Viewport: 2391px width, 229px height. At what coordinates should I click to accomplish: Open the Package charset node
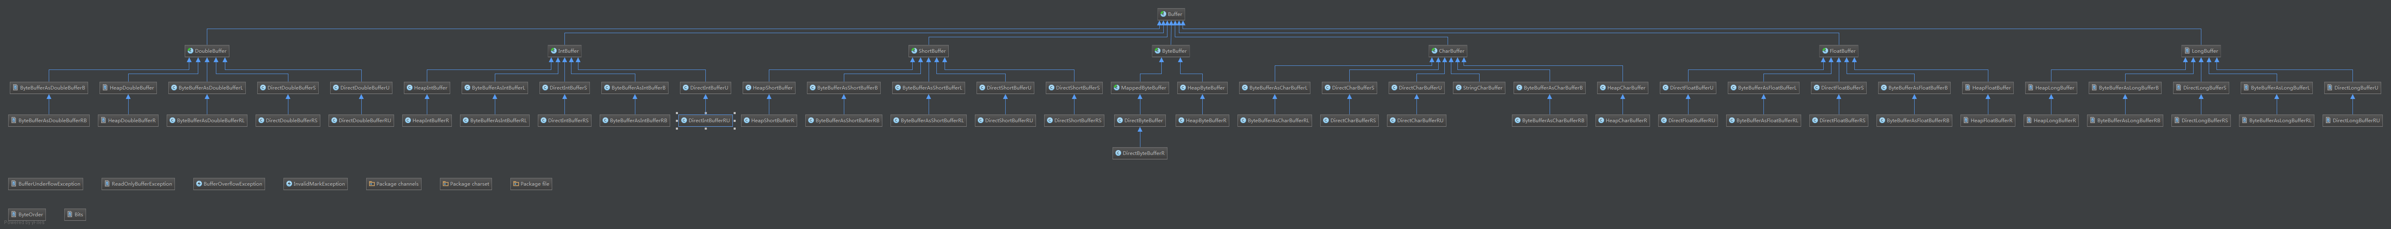pyautogui.click(x=466, y=184)
